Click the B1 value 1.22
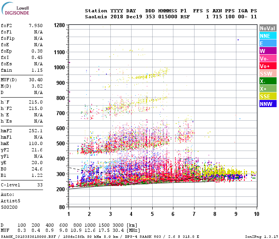Image resolution: width=279 pixels, height=239 pixels. (37, 176)
